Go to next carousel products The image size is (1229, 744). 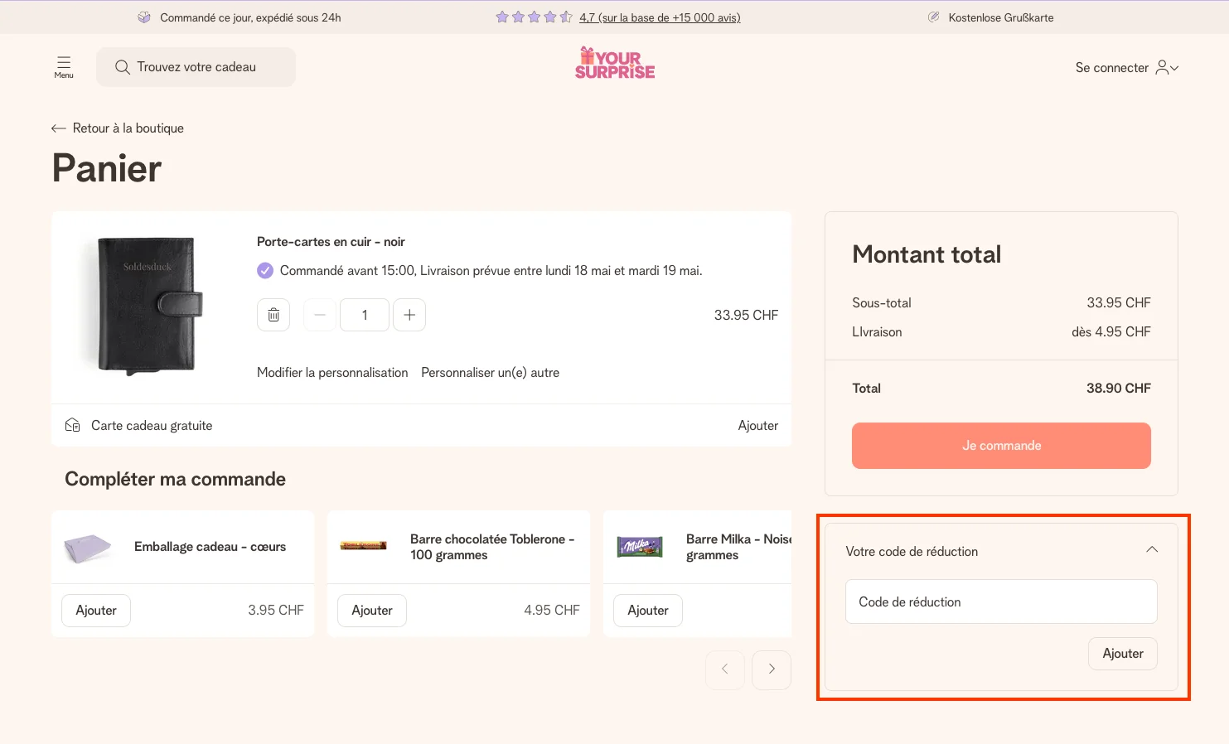[x=772, y=669]
